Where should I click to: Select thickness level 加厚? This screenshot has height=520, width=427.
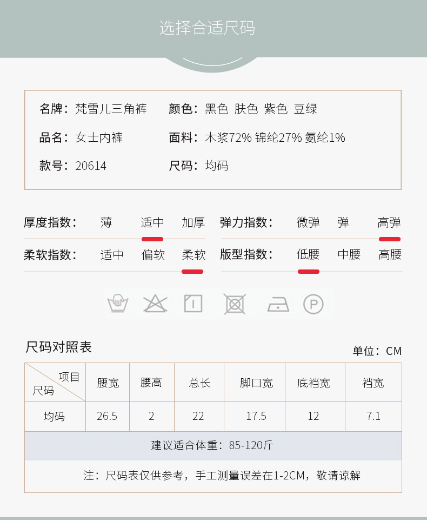pyautogui.click(x=193, y=222)
